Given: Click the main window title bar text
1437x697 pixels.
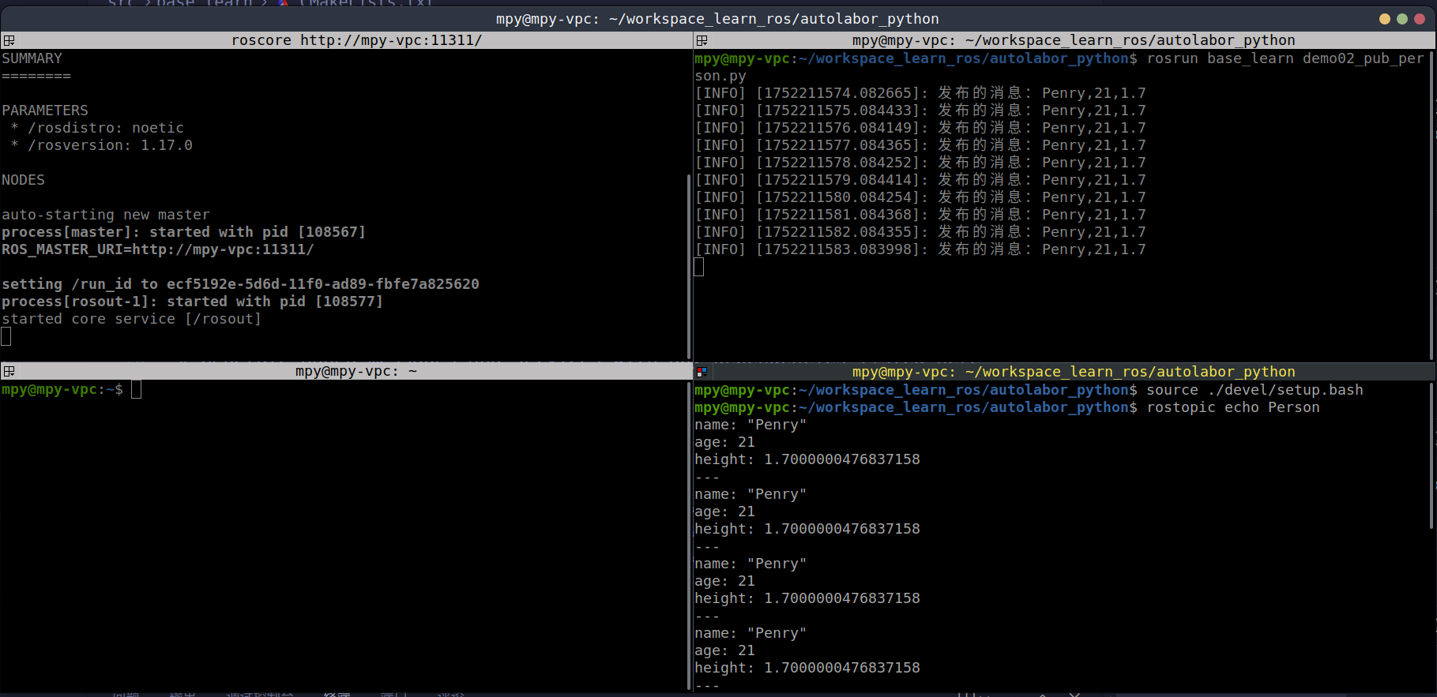Looking at the screenshot, I should tap(717, 19).
